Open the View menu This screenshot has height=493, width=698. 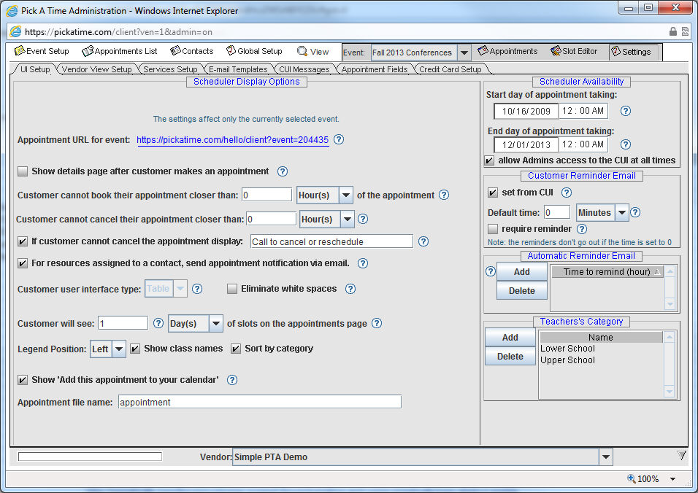coord(313,52)
